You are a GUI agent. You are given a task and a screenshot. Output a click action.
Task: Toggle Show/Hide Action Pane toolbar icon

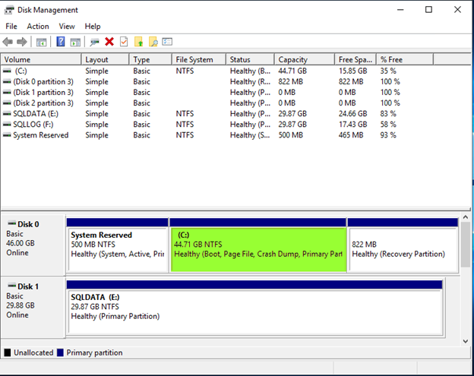[x=75, y=42]
